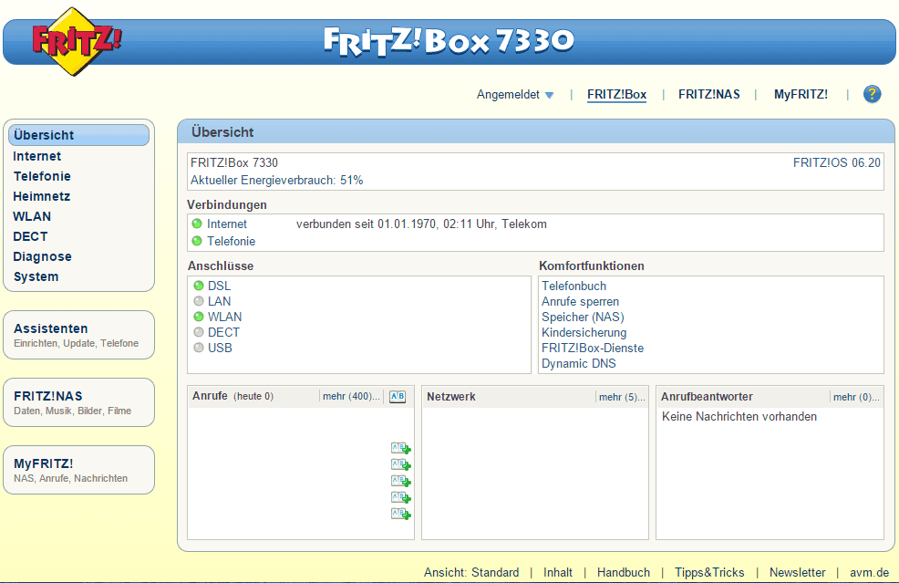The width and height of the screenshot is (899, 583).
Task: Open the Assistenten panel in the sidebar
Action: (79, 335)
